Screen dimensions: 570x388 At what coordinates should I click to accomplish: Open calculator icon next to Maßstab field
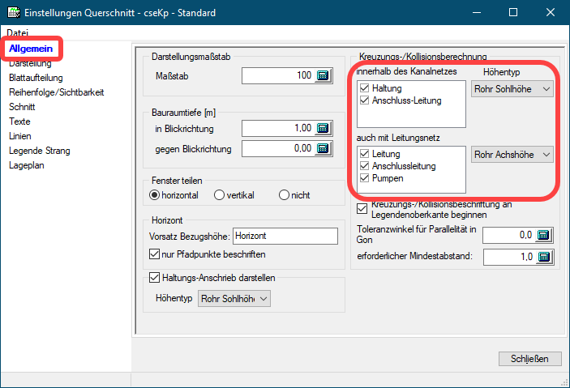pyautogui.click(x=324, y=76)
